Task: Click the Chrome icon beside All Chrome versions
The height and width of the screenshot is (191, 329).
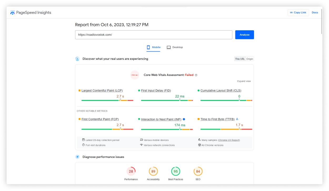Action: click(200, 145)
